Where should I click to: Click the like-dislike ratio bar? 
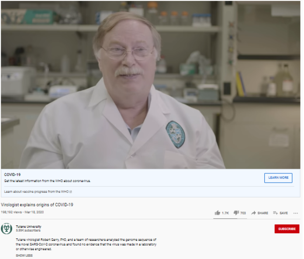[230, 218]
